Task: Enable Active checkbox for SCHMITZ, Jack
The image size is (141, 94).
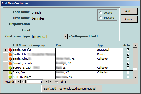Action: tap(128, 68)
